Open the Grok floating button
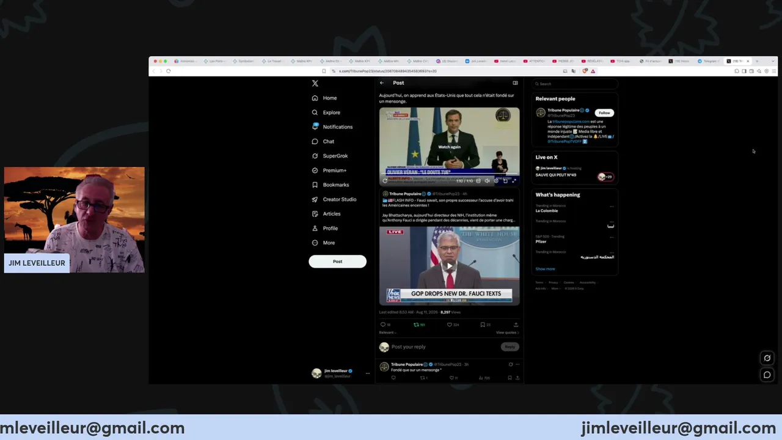The image size is (782, 440). coord(767,358)
